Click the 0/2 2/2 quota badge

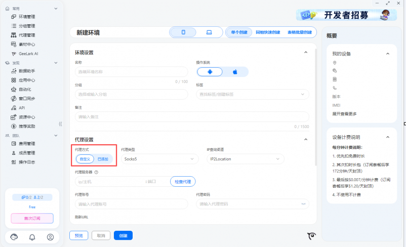32,197
